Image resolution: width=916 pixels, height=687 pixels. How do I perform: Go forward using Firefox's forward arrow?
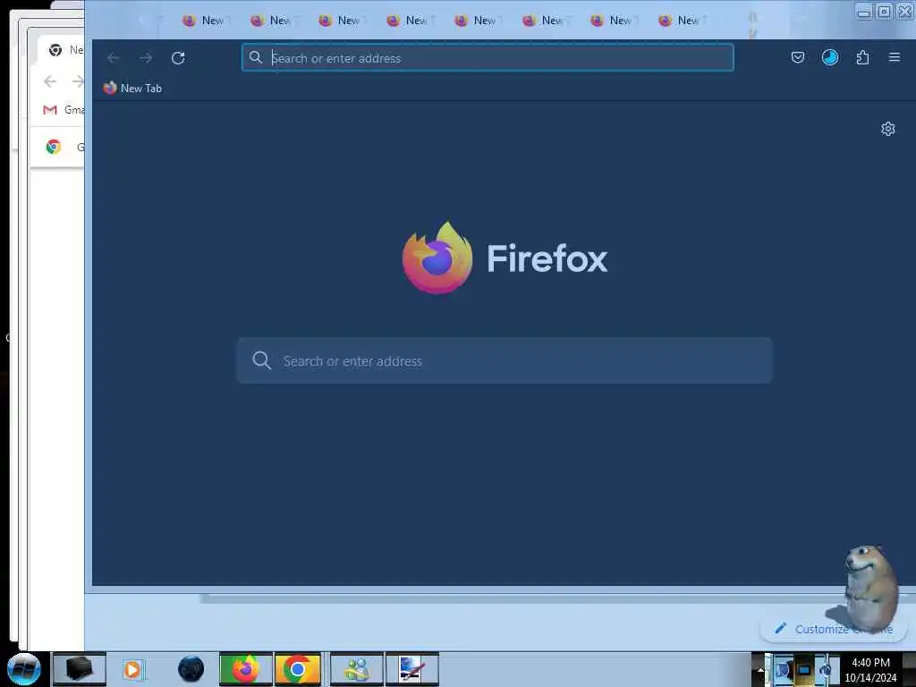(146, 58)
